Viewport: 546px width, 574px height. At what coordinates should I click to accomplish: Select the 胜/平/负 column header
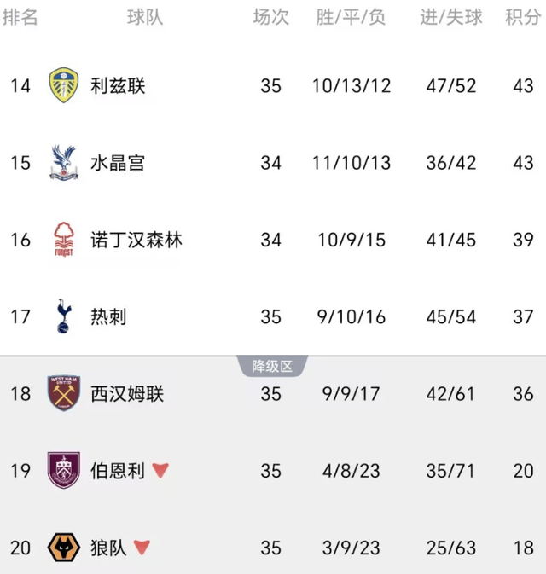tap(351, 17)
